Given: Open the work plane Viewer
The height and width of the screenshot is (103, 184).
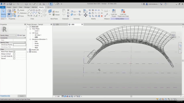Looking at the screenshot, I should click(56, 15).
